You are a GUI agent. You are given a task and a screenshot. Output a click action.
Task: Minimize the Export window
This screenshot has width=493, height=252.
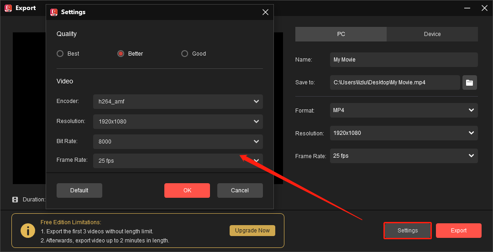[467, 8]
